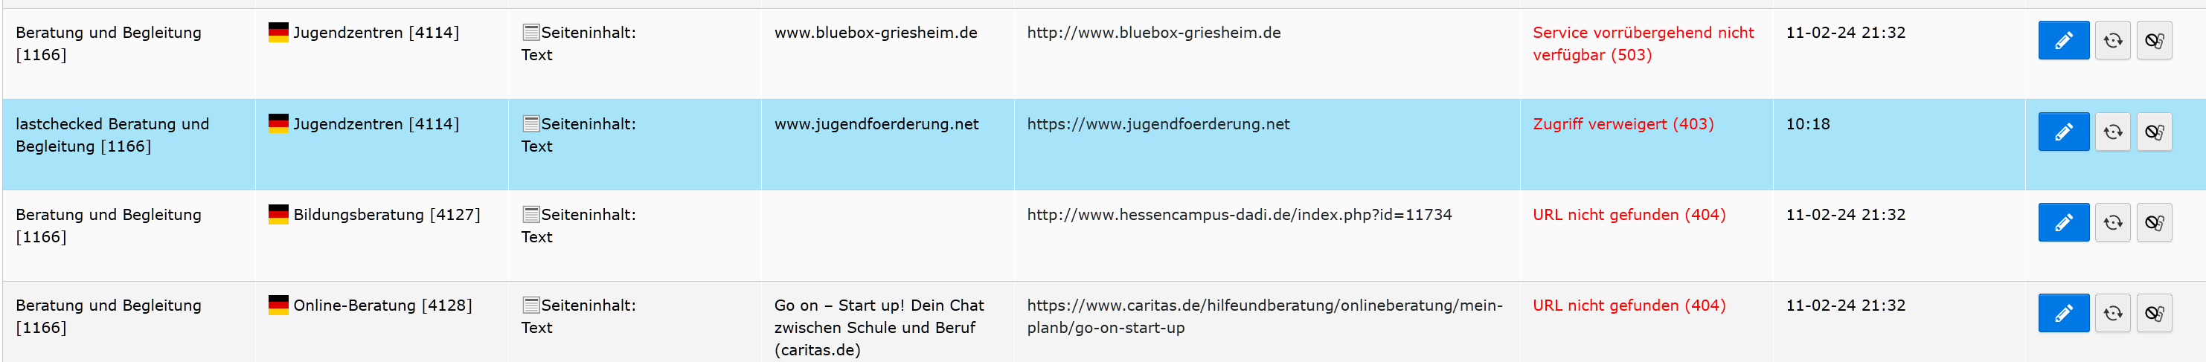Image resolution: width=2206 pixels, height=362 pixels.
Task: Recheck the bluebox-griesheim.de link
Action: 2112,40
